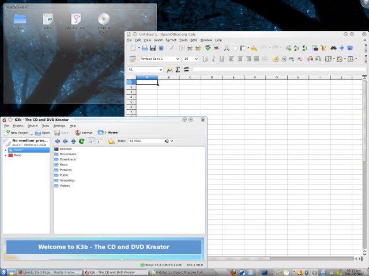The height and width of the screenshot is (276, 369).
Task: Insert a chart using Calc's Chart icon
Action: 315,48
